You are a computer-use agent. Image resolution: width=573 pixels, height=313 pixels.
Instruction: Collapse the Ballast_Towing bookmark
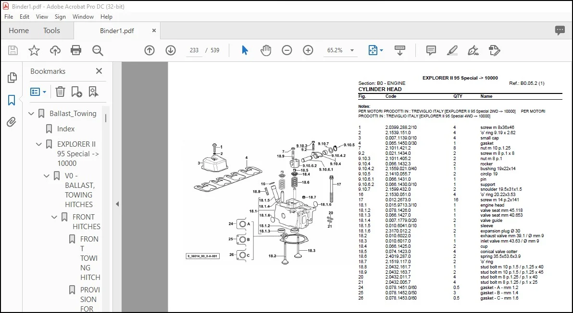[x=31, y=114]
